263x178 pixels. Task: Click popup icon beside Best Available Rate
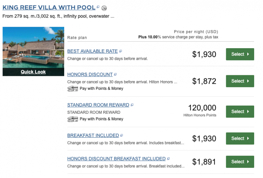tap(121, 52)
